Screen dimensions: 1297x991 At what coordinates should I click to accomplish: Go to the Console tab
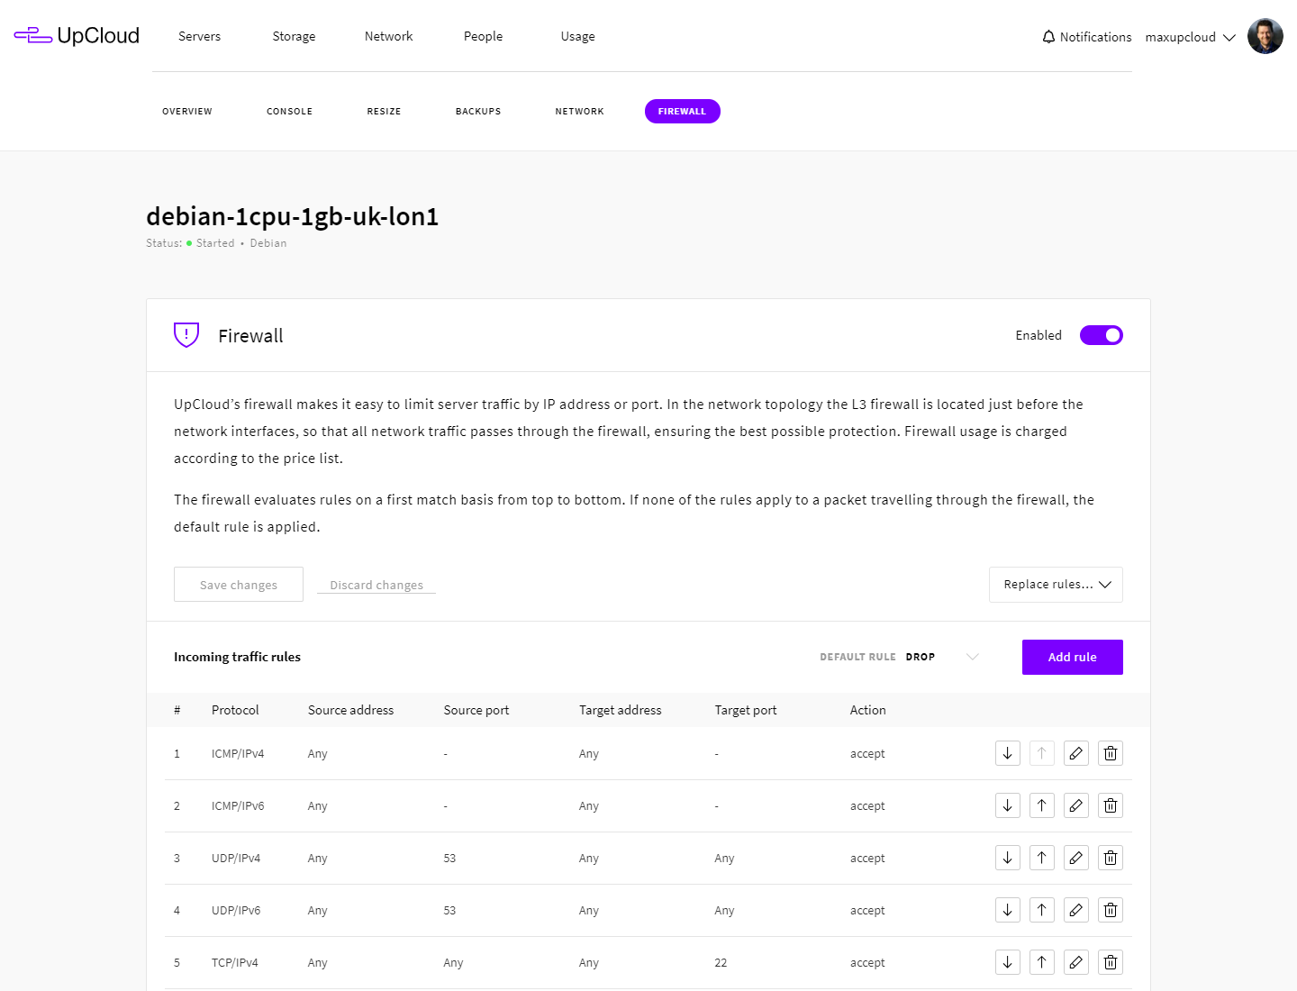[x=289, y=112]
